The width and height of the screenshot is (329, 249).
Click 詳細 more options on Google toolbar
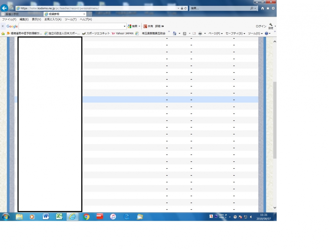tap(159, 26)
